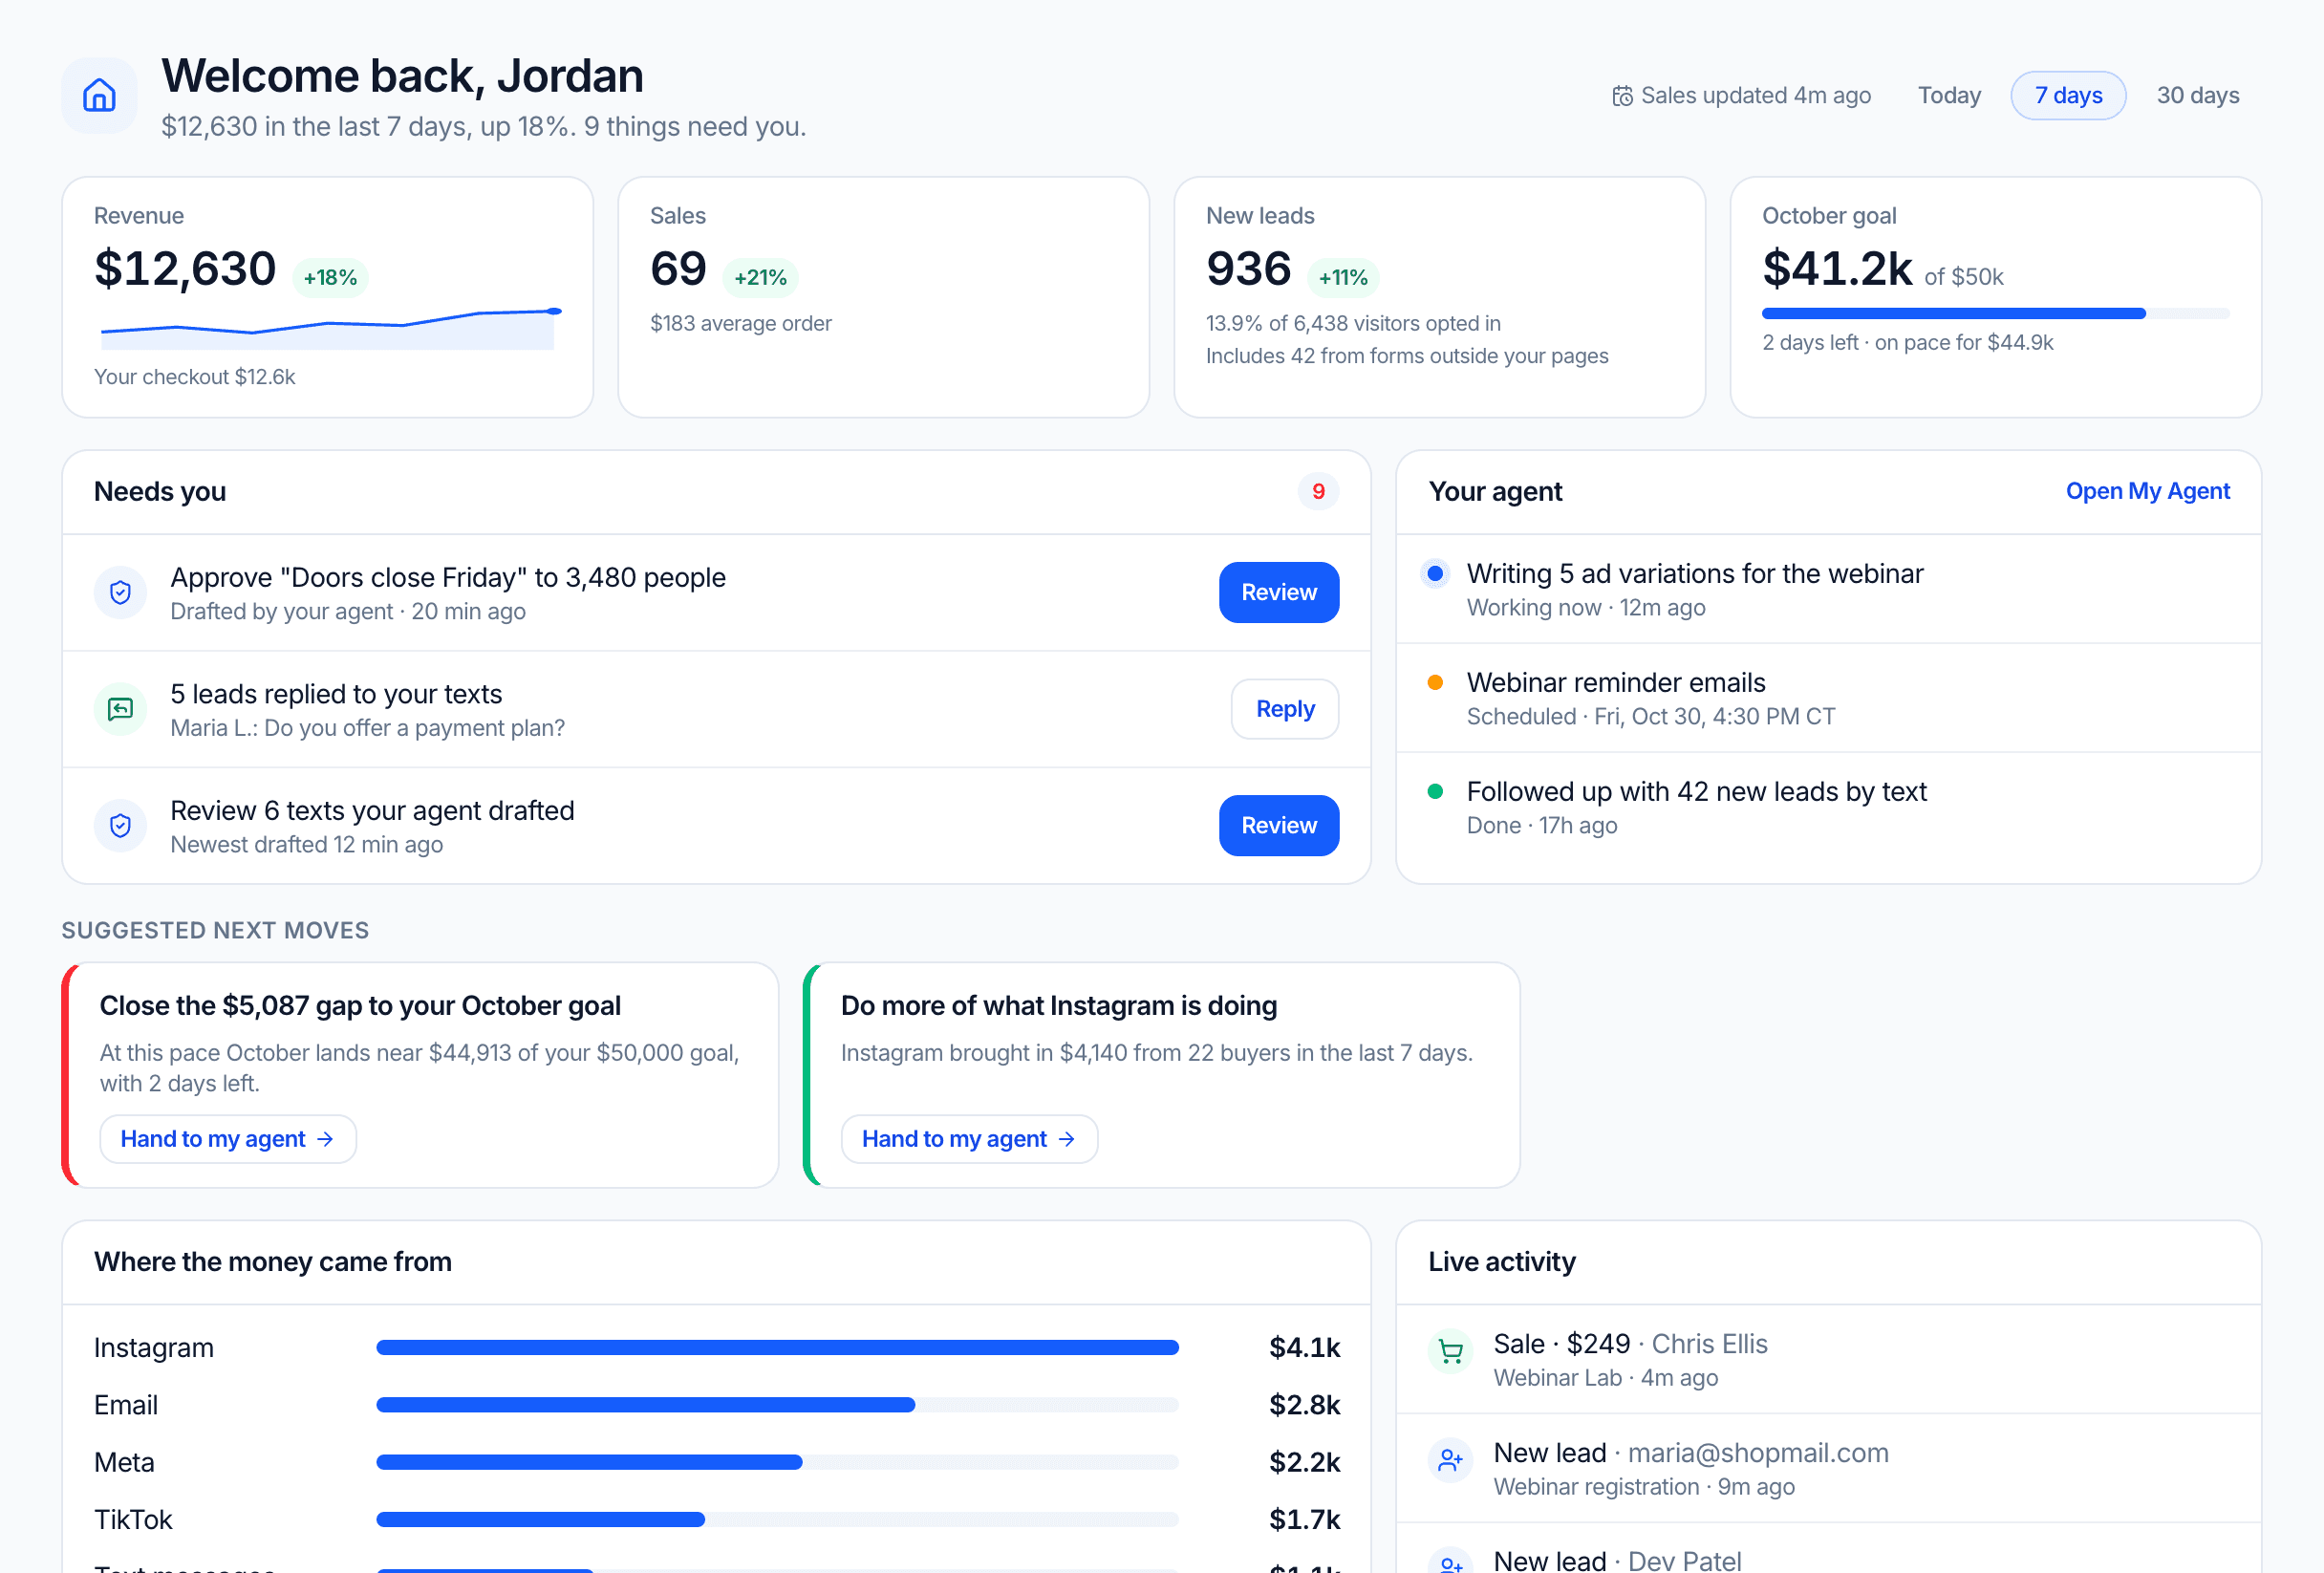This screenshot has width=2324, height=1573.
Task: Hand the Instagram suggestion to my agent
Action: pyautogui.click(x=969, y=1139)
